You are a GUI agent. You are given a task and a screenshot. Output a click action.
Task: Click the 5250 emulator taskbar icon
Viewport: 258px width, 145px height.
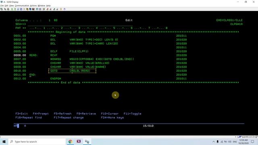(87, 141)
